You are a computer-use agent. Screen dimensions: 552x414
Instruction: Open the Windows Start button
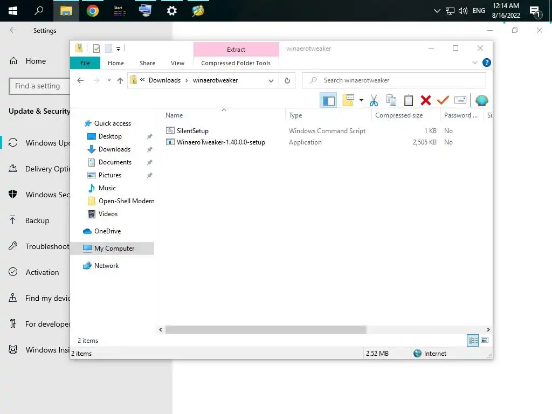tap(13, 11)
